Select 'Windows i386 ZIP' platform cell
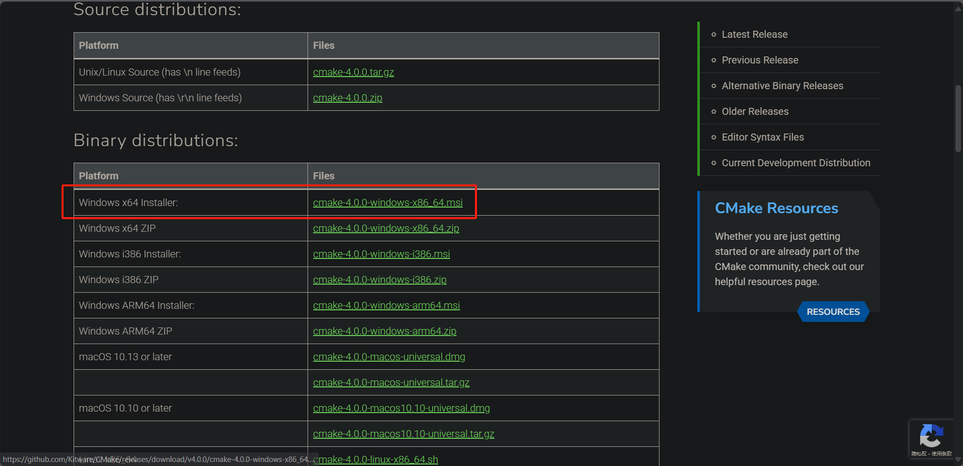963x466 pixels. click(x=191, y=280)
